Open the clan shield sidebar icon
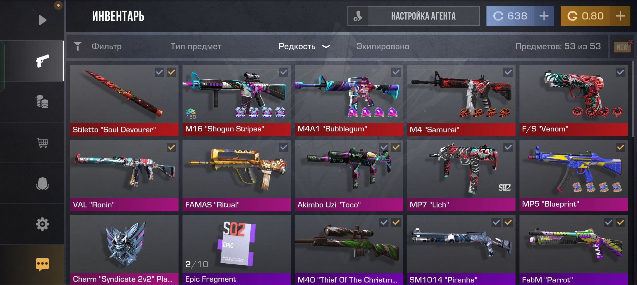Viewport: 637px width, 285px height. pos(42,184)
